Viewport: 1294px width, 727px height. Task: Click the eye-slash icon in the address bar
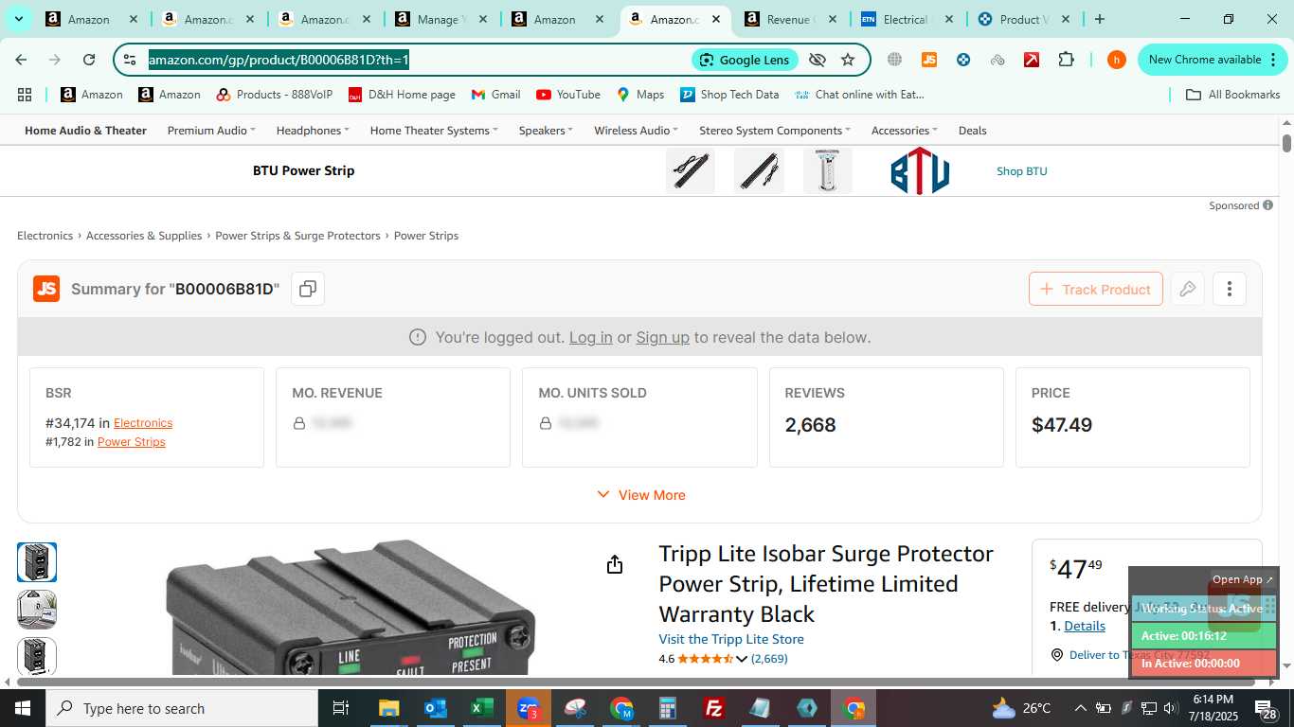818,60
